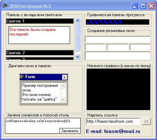Viewport: 157px width, 140px height.
Task: Click the 'Надпись ссылка' group label
Action: tap(102, 115)
